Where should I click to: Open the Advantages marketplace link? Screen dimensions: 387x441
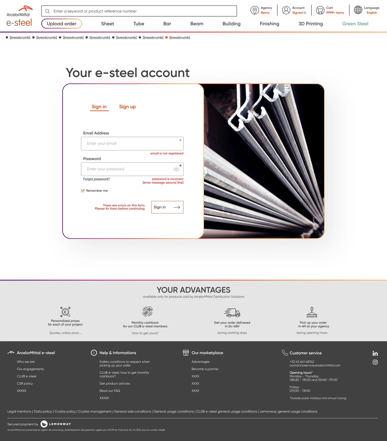[x=201, y=362]
